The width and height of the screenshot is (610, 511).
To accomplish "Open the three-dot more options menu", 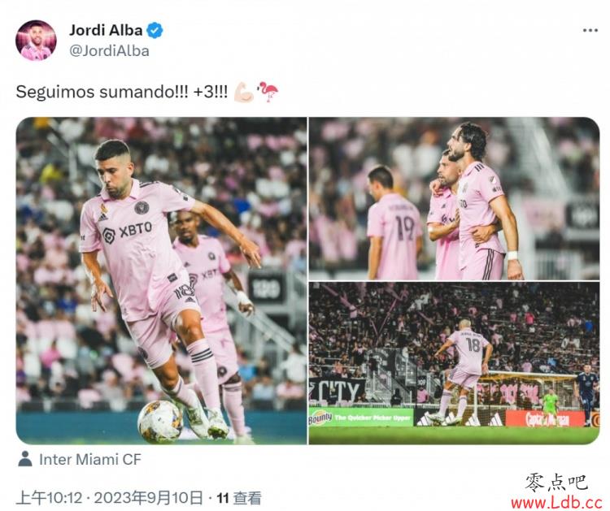I will [590, 30].
